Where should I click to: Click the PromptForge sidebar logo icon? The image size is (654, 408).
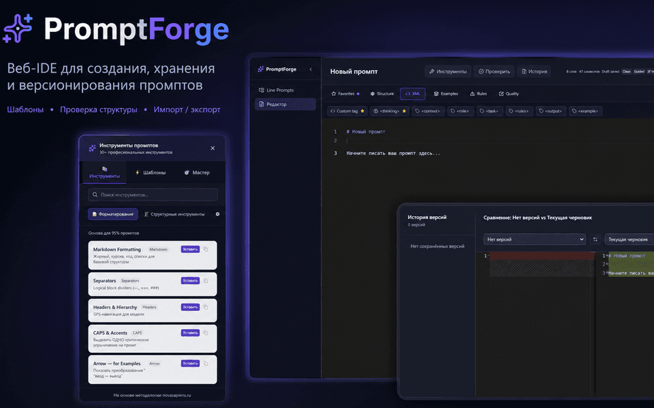[x=261, y=69]
